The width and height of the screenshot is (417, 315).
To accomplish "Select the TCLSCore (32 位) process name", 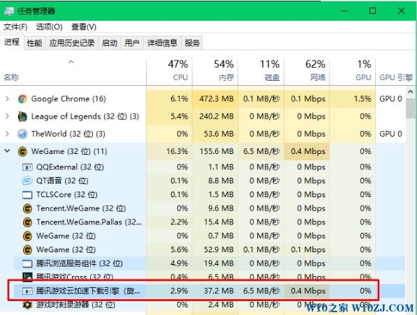I will click(67, 195).
